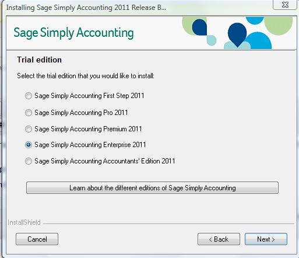Select the First Step 2011 radio button

click(x=29, y=96)
